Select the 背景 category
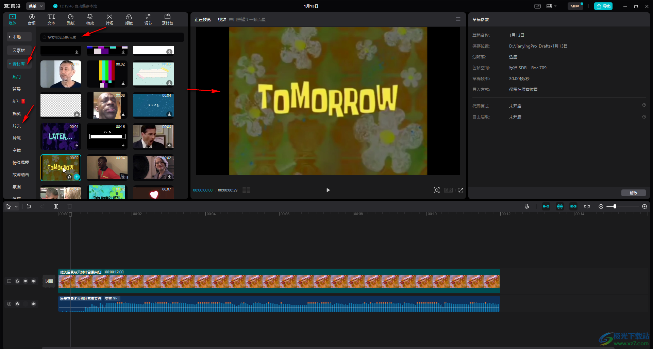653x349 pixels. [x=17, y=89]
